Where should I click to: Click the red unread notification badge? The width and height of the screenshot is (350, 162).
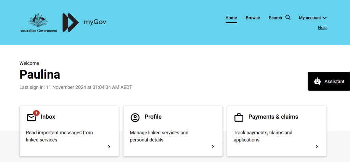pyautogui.click(x=36, y=113)
